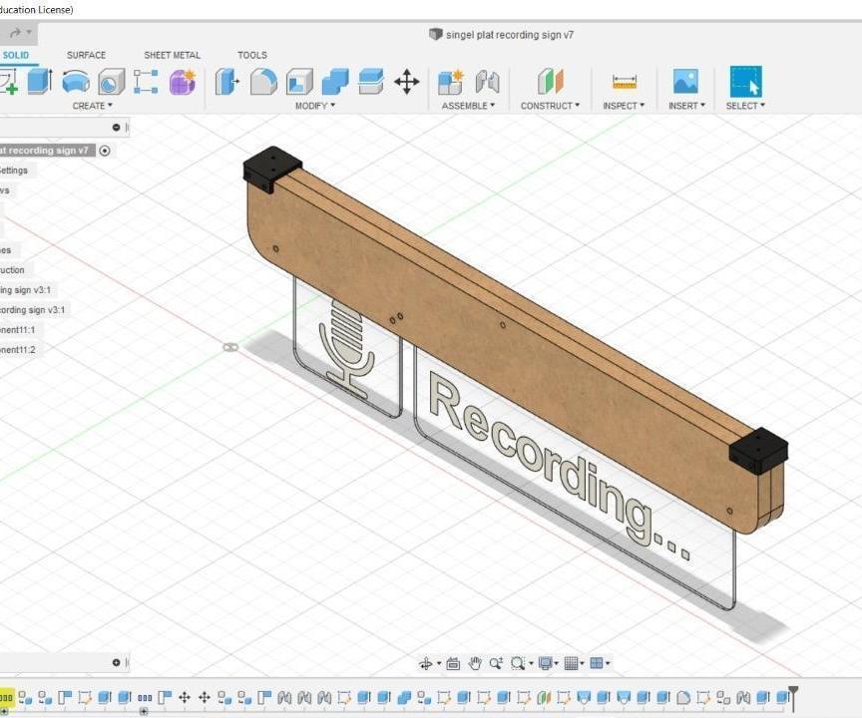Viewport: 862px width, 718px height.
Task: Select the Measure tool in Inspect
Action: click(625, 83)
